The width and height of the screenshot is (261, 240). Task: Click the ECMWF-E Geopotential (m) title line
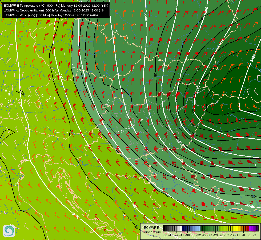coord(55,10)
